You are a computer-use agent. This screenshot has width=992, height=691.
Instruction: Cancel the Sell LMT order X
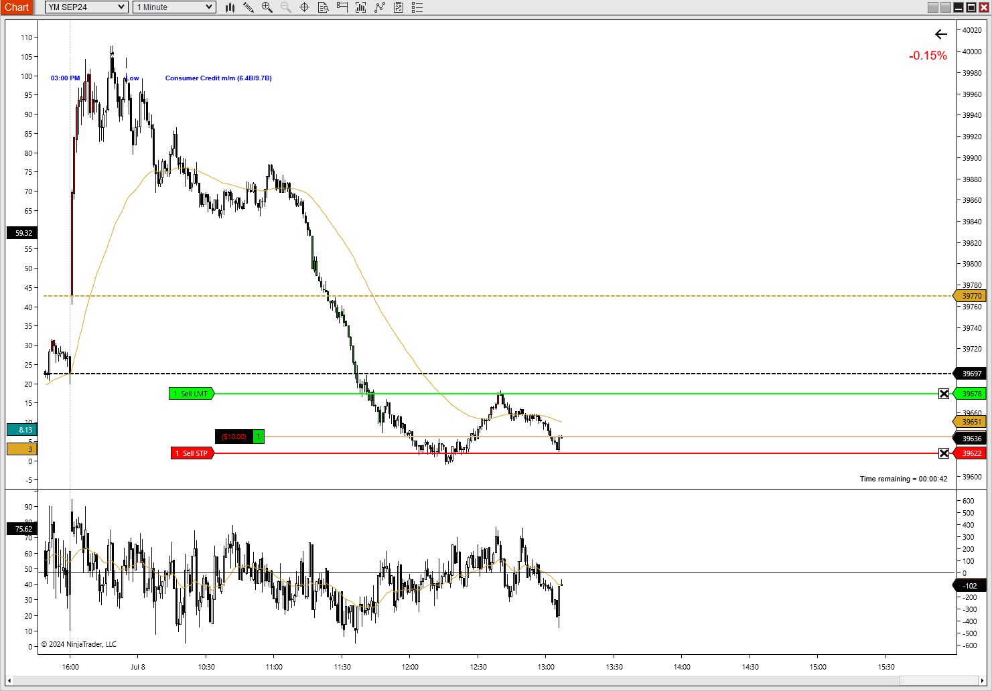(944, 394)
